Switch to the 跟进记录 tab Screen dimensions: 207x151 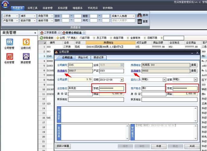click(x=98, y=57)
